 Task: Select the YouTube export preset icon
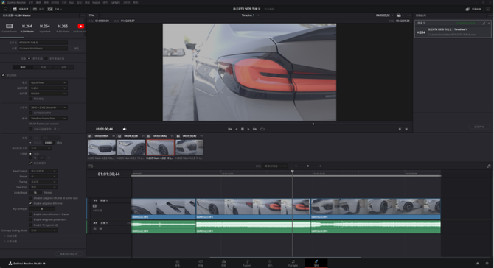pyautogui.click(x=80, y=26)
